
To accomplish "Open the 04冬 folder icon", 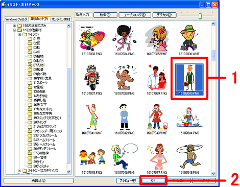I will point(30,52).
